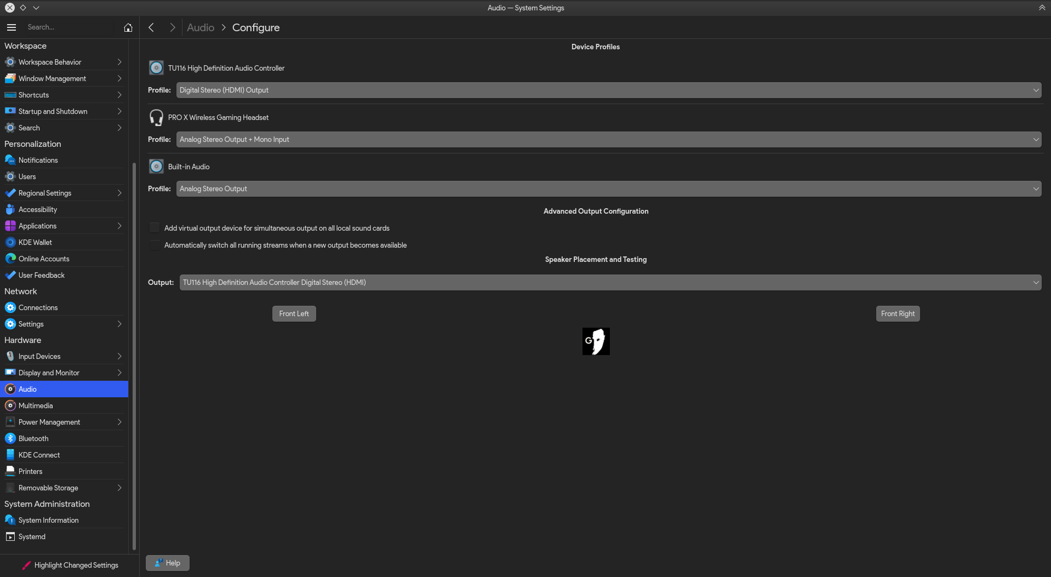The width and height of the screenshot is (1051, 577).
Task: Go back to Audio breadcrumb
Action: tap(201, 27)
